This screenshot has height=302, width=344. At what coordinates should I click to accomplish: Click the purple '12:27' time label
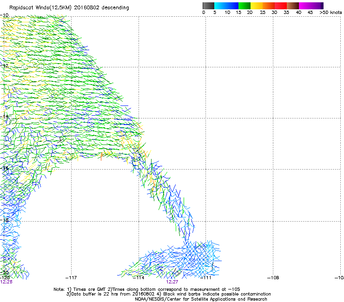pos(172,282)
